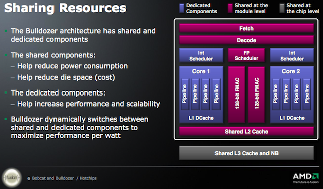Image resolution: width=323 pixels, height=189 pixels.
Task: Click Bobcat and Bulldozer footer text
Action: click(x=53, y=178)
